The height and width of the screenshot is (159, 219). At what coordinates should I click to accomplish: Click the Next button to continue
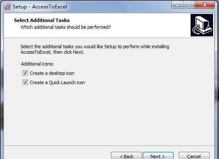(x=158, y=156)
